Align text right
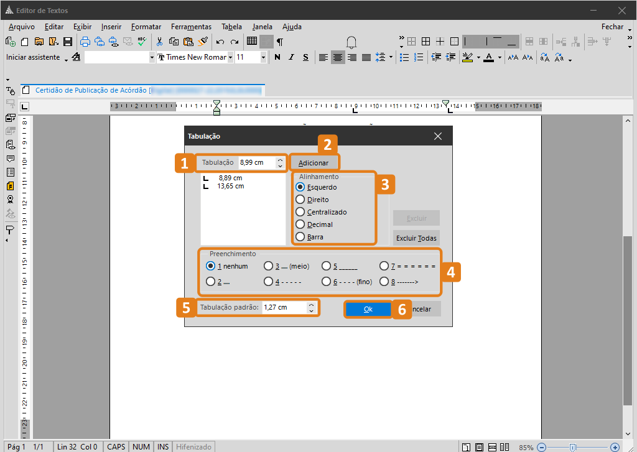Image resolution: width=637 pixels, height=452 pixels. coord(352,57)
